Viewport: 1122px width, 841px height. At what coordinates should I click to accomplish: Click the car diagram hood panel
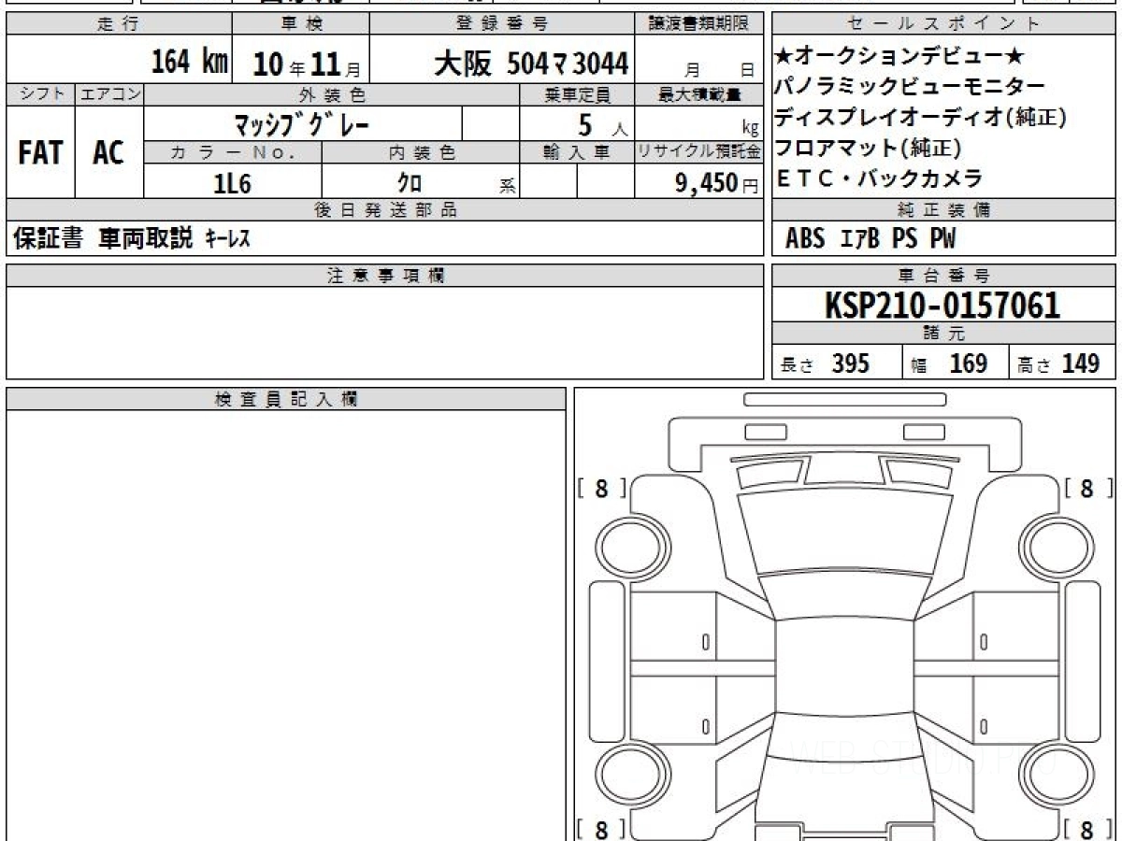point(845,533)
